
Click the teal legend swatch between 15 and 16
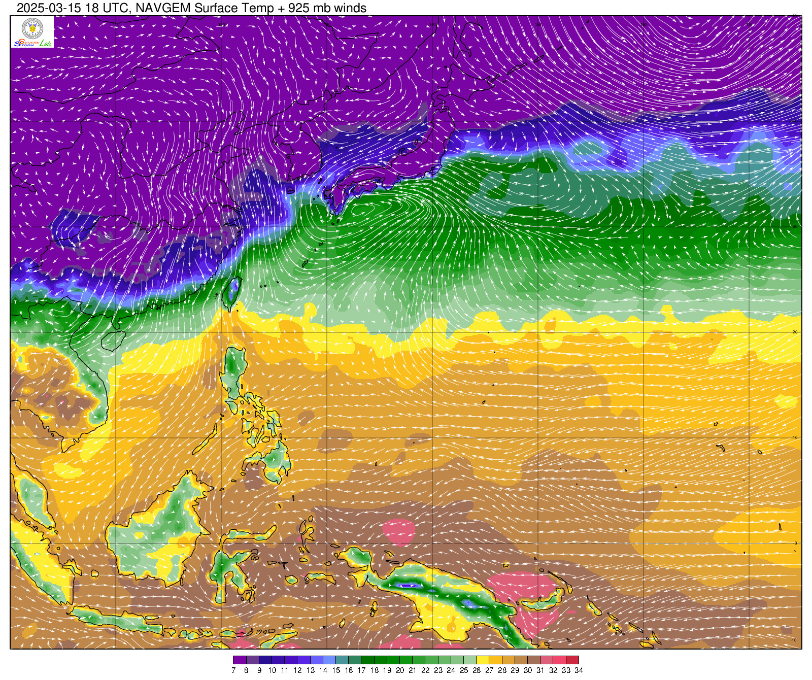[x=342, y=660]
